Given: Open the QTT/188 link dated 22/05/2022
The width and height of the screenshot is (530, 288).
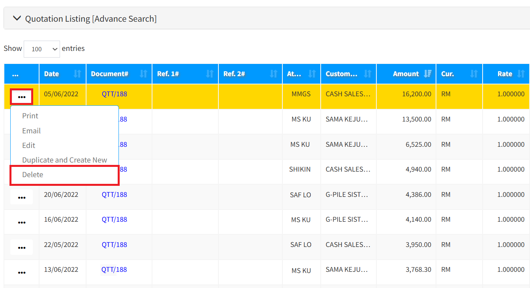Looking at the screenshot, I should [115, 245].
